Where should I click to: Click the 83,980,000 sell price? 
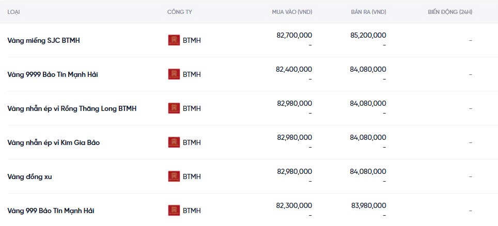click(x=368, y=205)
